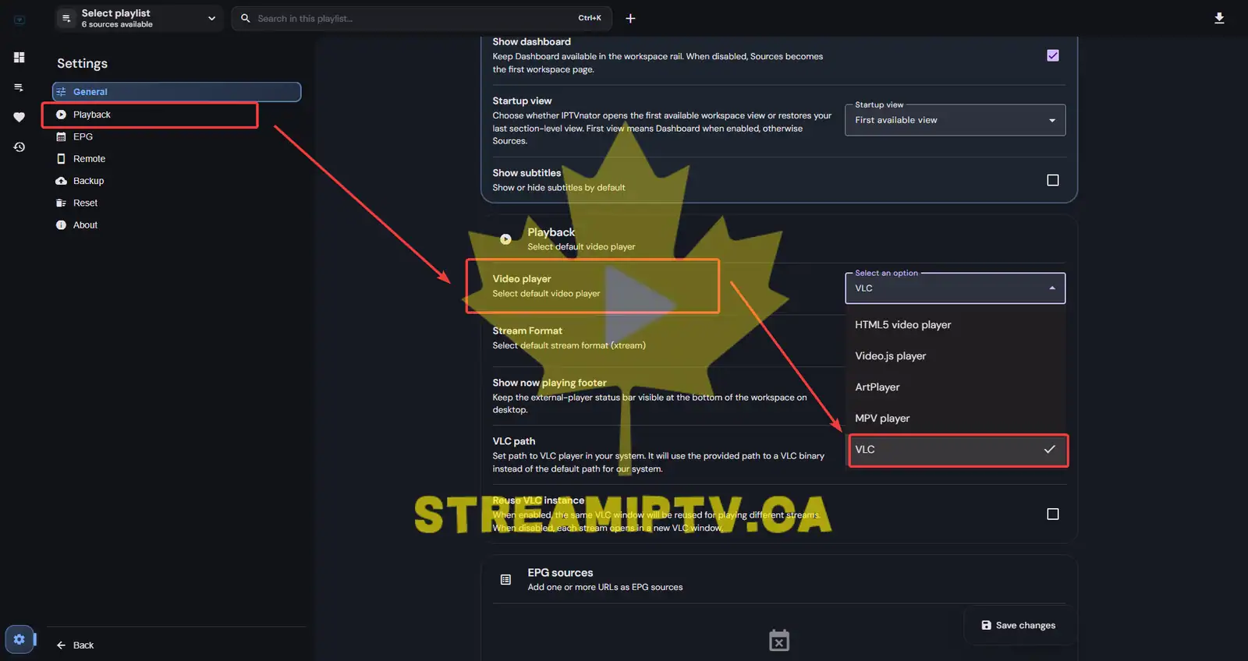Open Playback settings tab
The image size is (1248, 661).
[176, 115]
